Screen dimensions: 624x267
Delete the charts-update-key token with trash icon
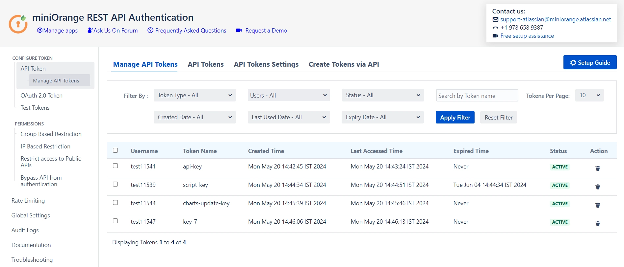[x=598, y=205]
